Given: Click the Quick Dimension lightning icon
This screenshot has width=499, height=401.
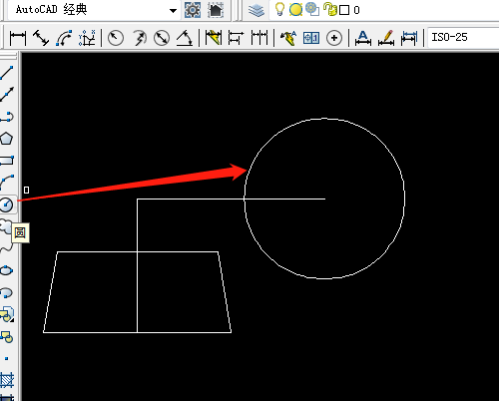Looking at the screenshot, I should tap(213, 38).
